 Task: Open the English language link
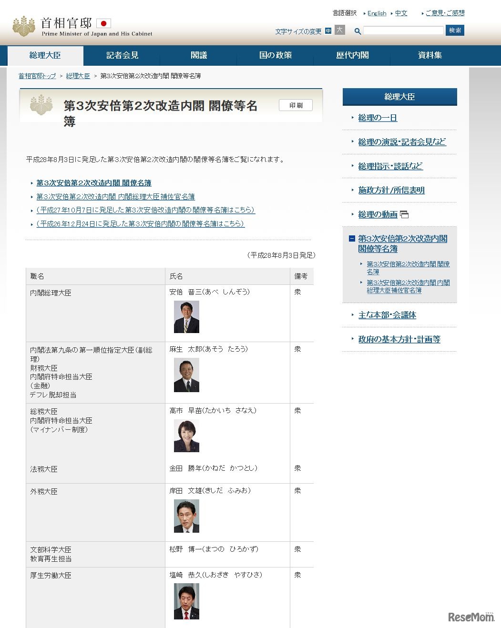pyautogui.click(x=376, y=13)
